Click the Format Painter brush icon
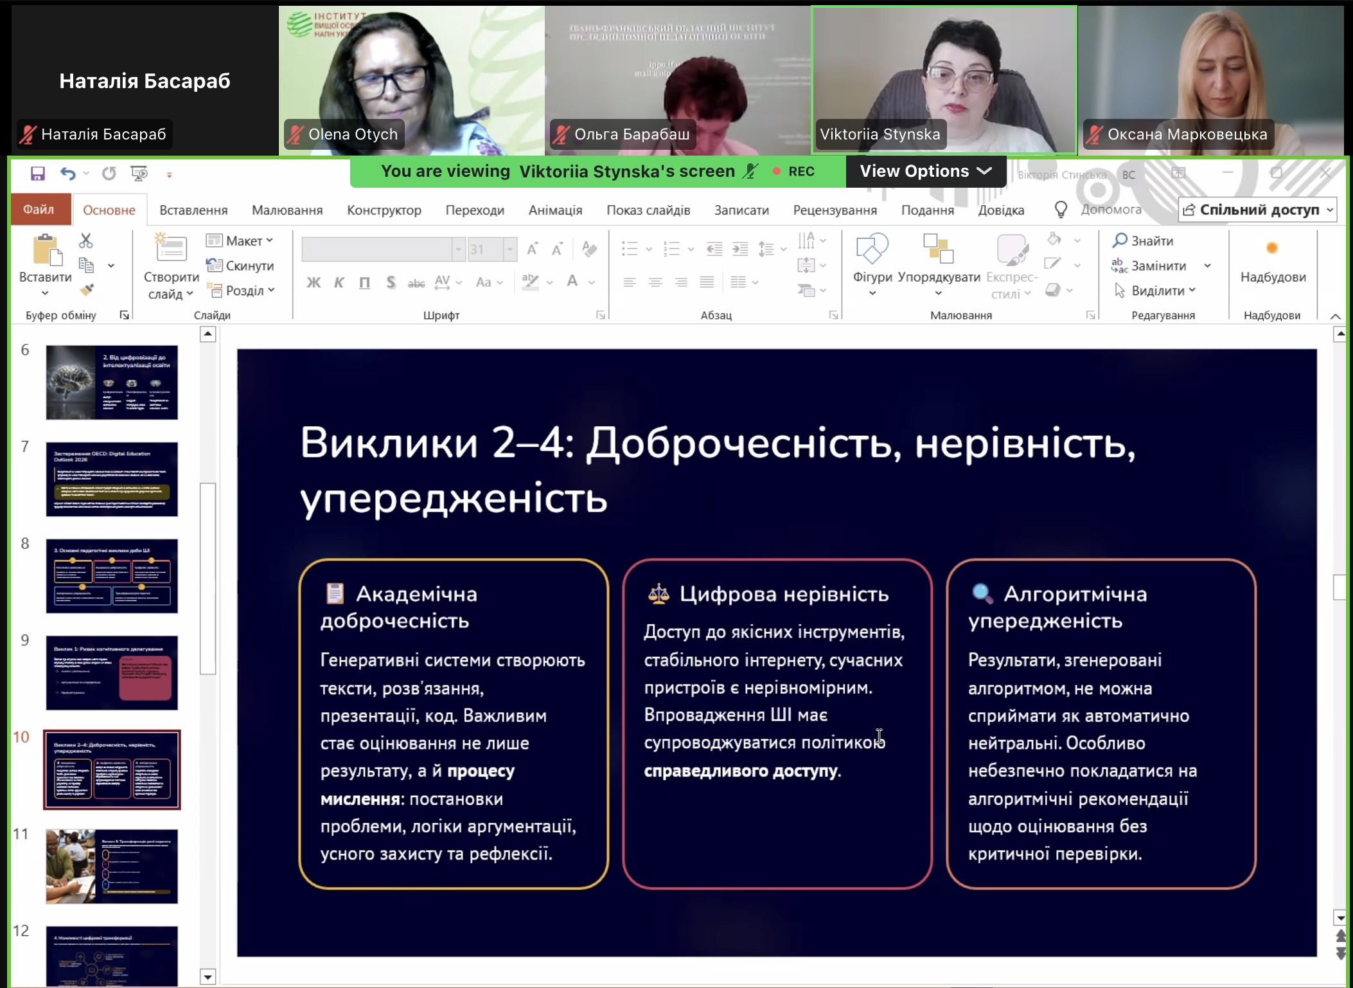Image resolution: width=1353 pixels, height=988 pixels. click(87, 290)
